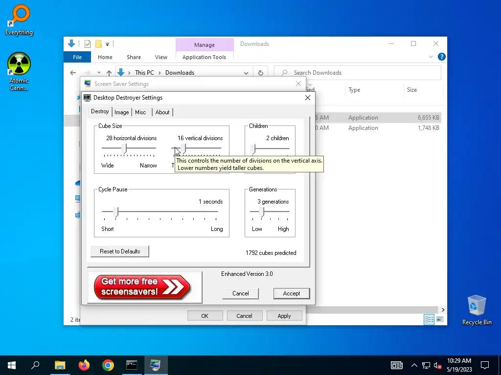Click Downloads in the address breadcrumb
This screenshot has width=501, height=375.
[180, 73]
